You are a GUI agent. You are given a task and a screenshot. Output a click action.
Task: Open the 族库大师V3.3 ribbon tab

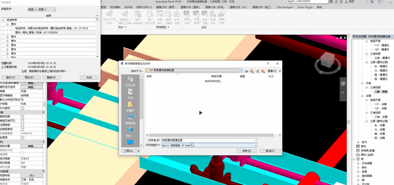tap(144, 7)
